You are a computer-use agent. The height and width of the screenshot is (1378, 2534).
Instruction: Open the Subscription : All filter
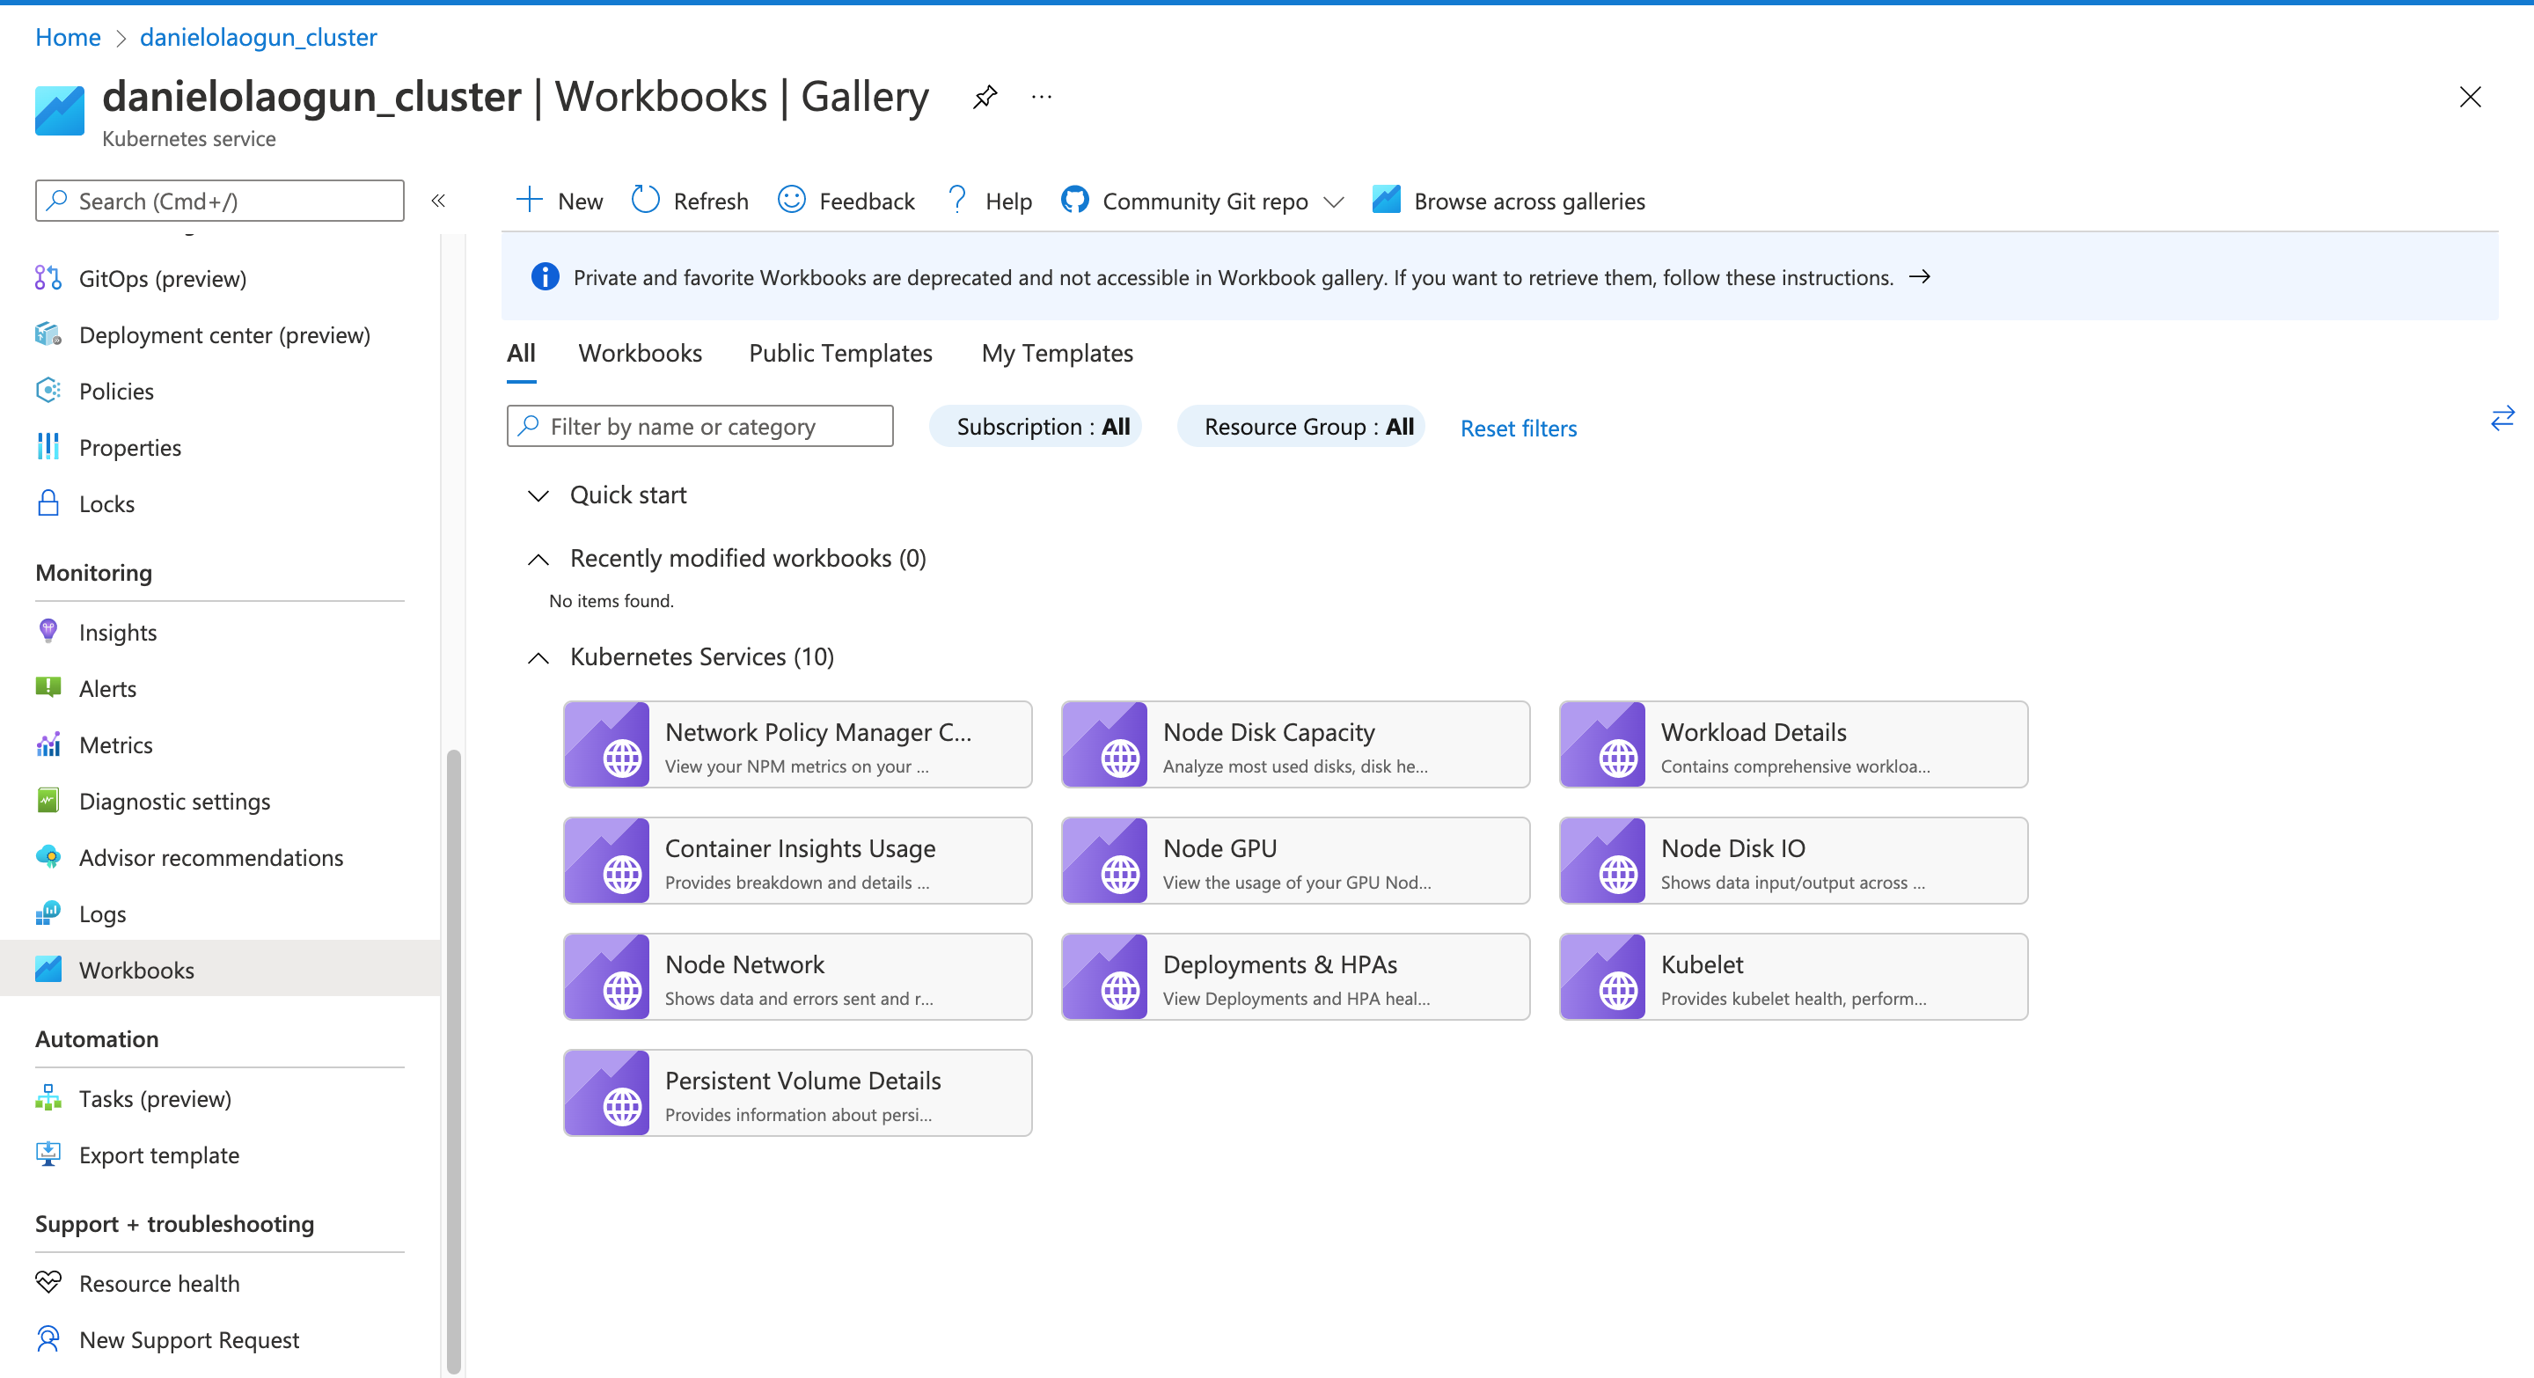[1035, 426]
